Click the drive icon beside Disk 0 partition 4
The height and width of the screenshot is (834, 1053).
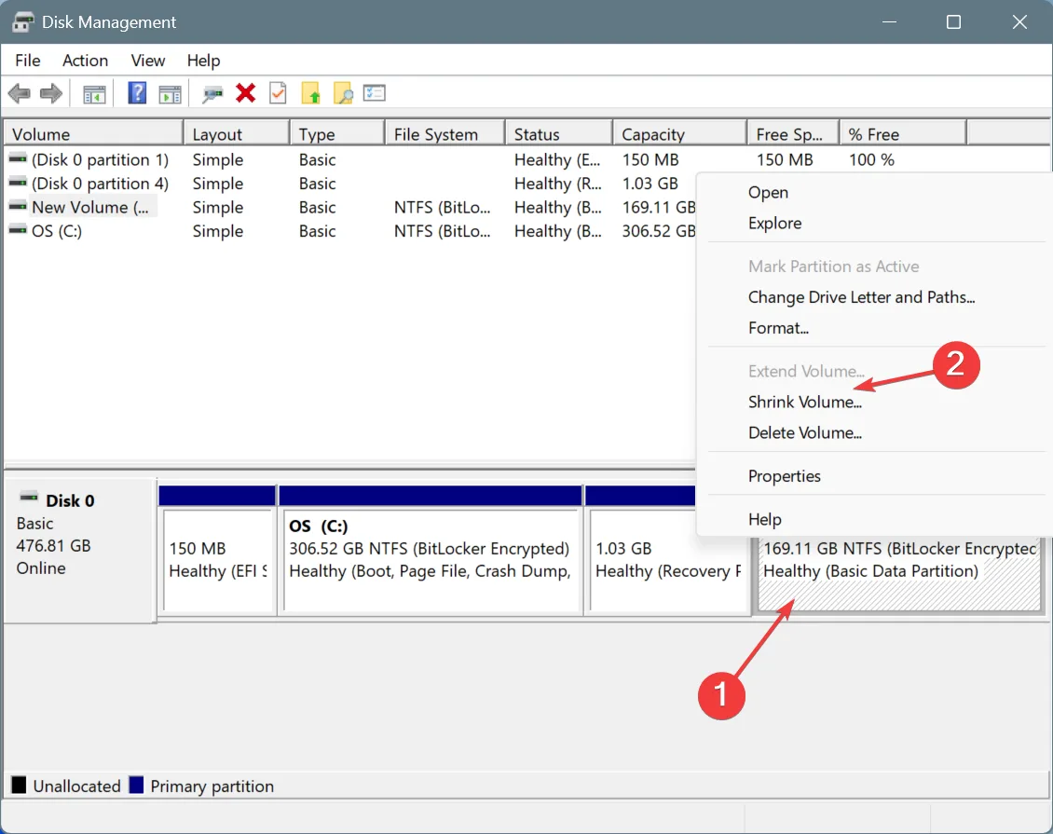pyautogui.click(x=18, y=183)
